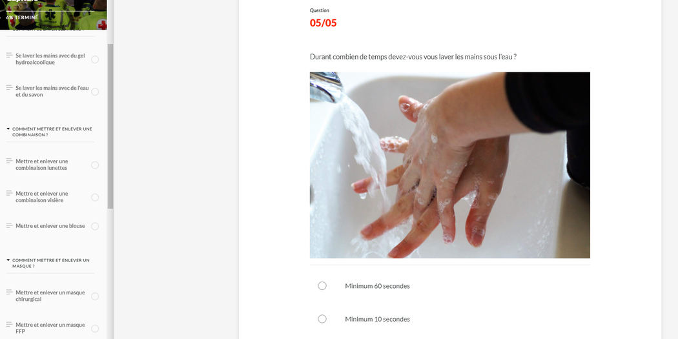Screen dimensions: 678x339
Task: Open Se laver les mains avec de l'eau lesson
Action: 52,91
